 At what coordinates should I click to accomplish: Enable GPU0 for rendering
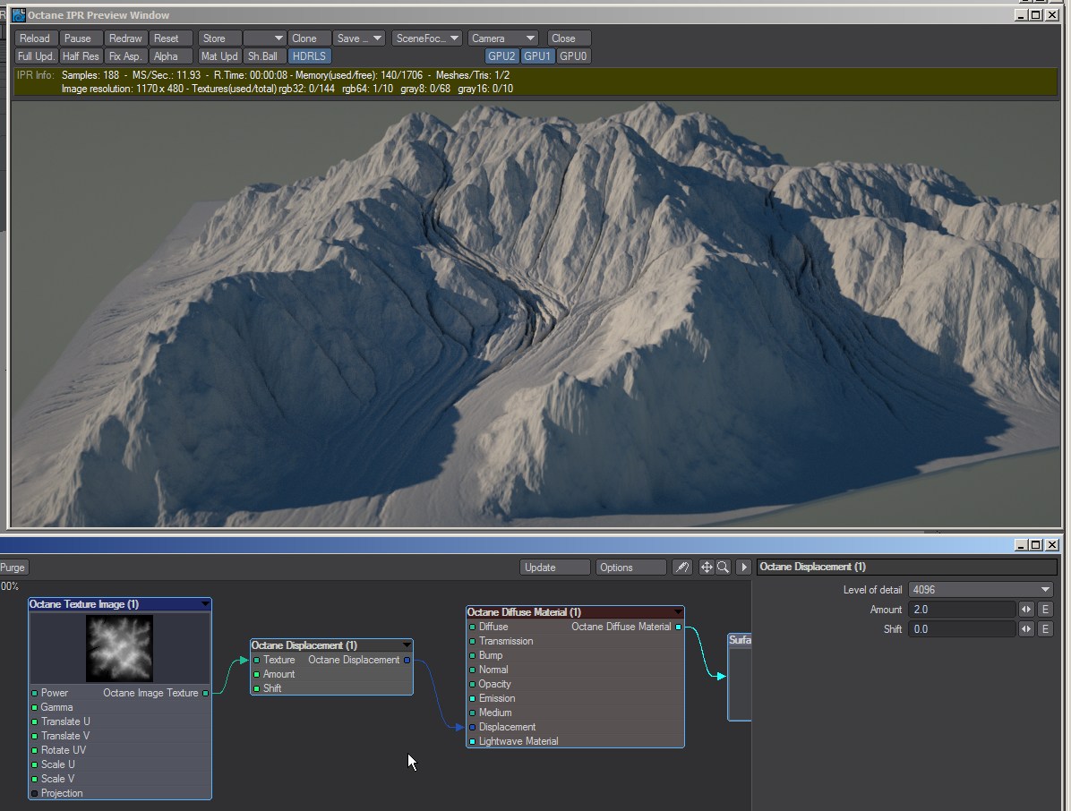573,56
